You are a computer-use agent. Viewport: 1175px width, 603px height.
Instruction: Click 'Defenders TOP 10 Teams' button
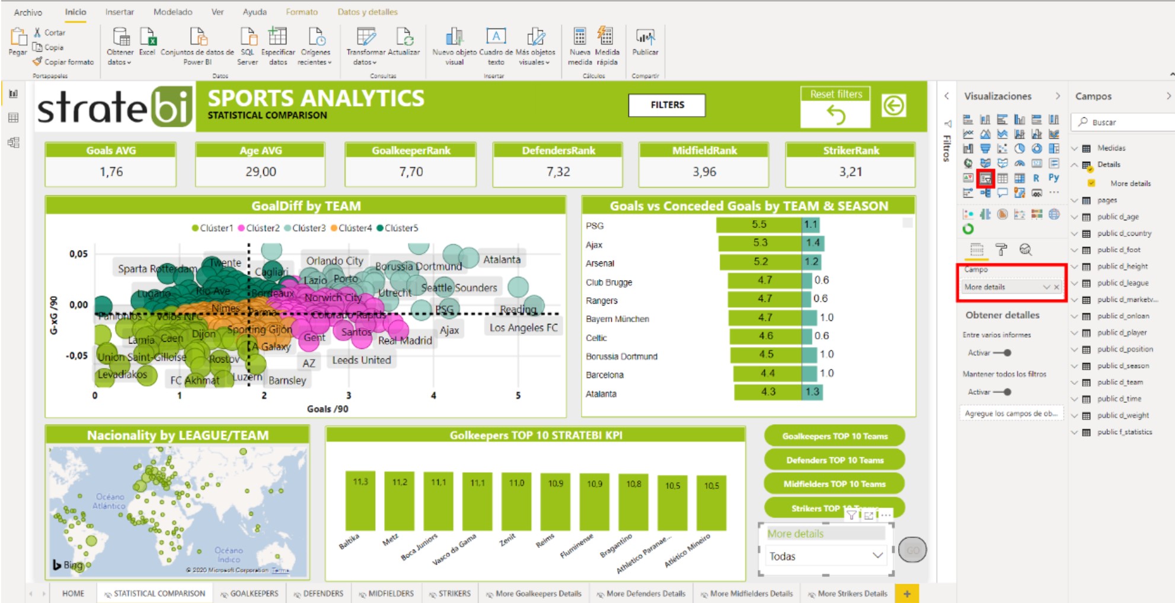tap(834, 460)
